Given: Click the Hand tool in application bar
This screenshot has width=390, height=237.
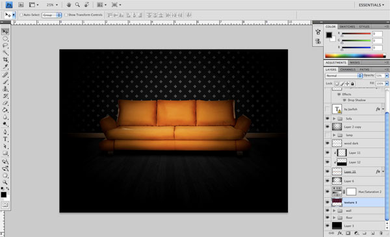Looking at the screenshot, I should coord(69,5).
